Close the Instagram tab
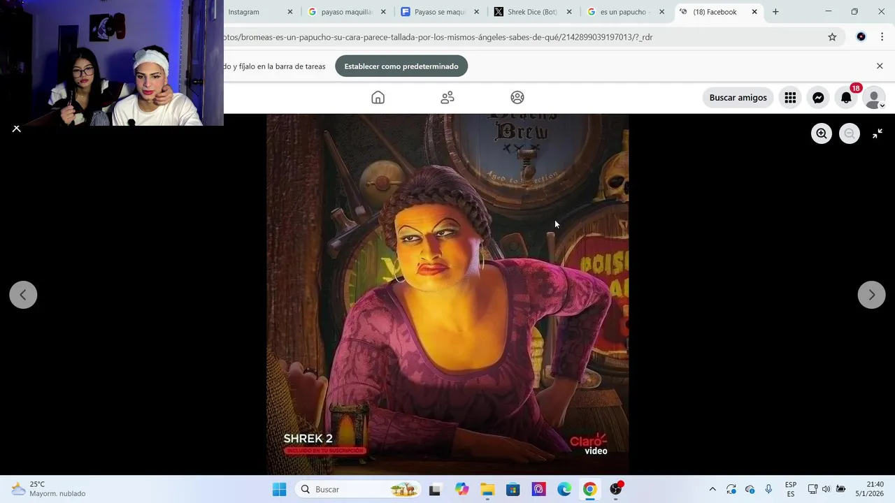This screenshot has height=503, width=895. tap(290, 12)
